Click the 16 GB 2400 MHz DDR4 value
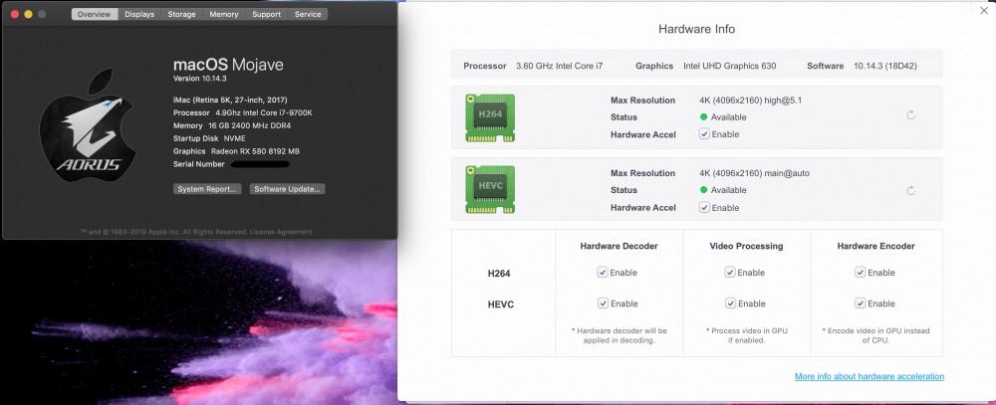The image size is (996, 405). pos(250,125)
